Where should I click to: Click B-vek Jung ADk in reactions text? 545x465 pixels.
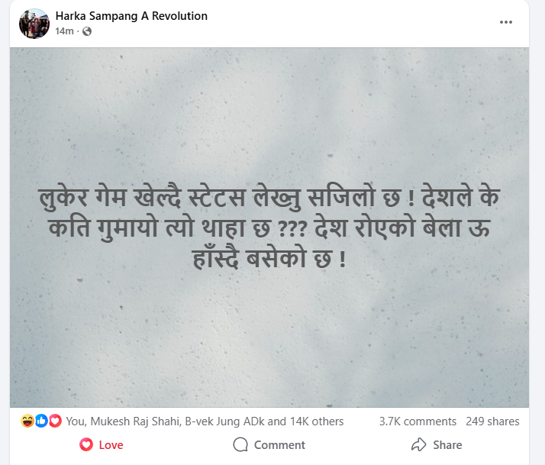coord(224,421)
